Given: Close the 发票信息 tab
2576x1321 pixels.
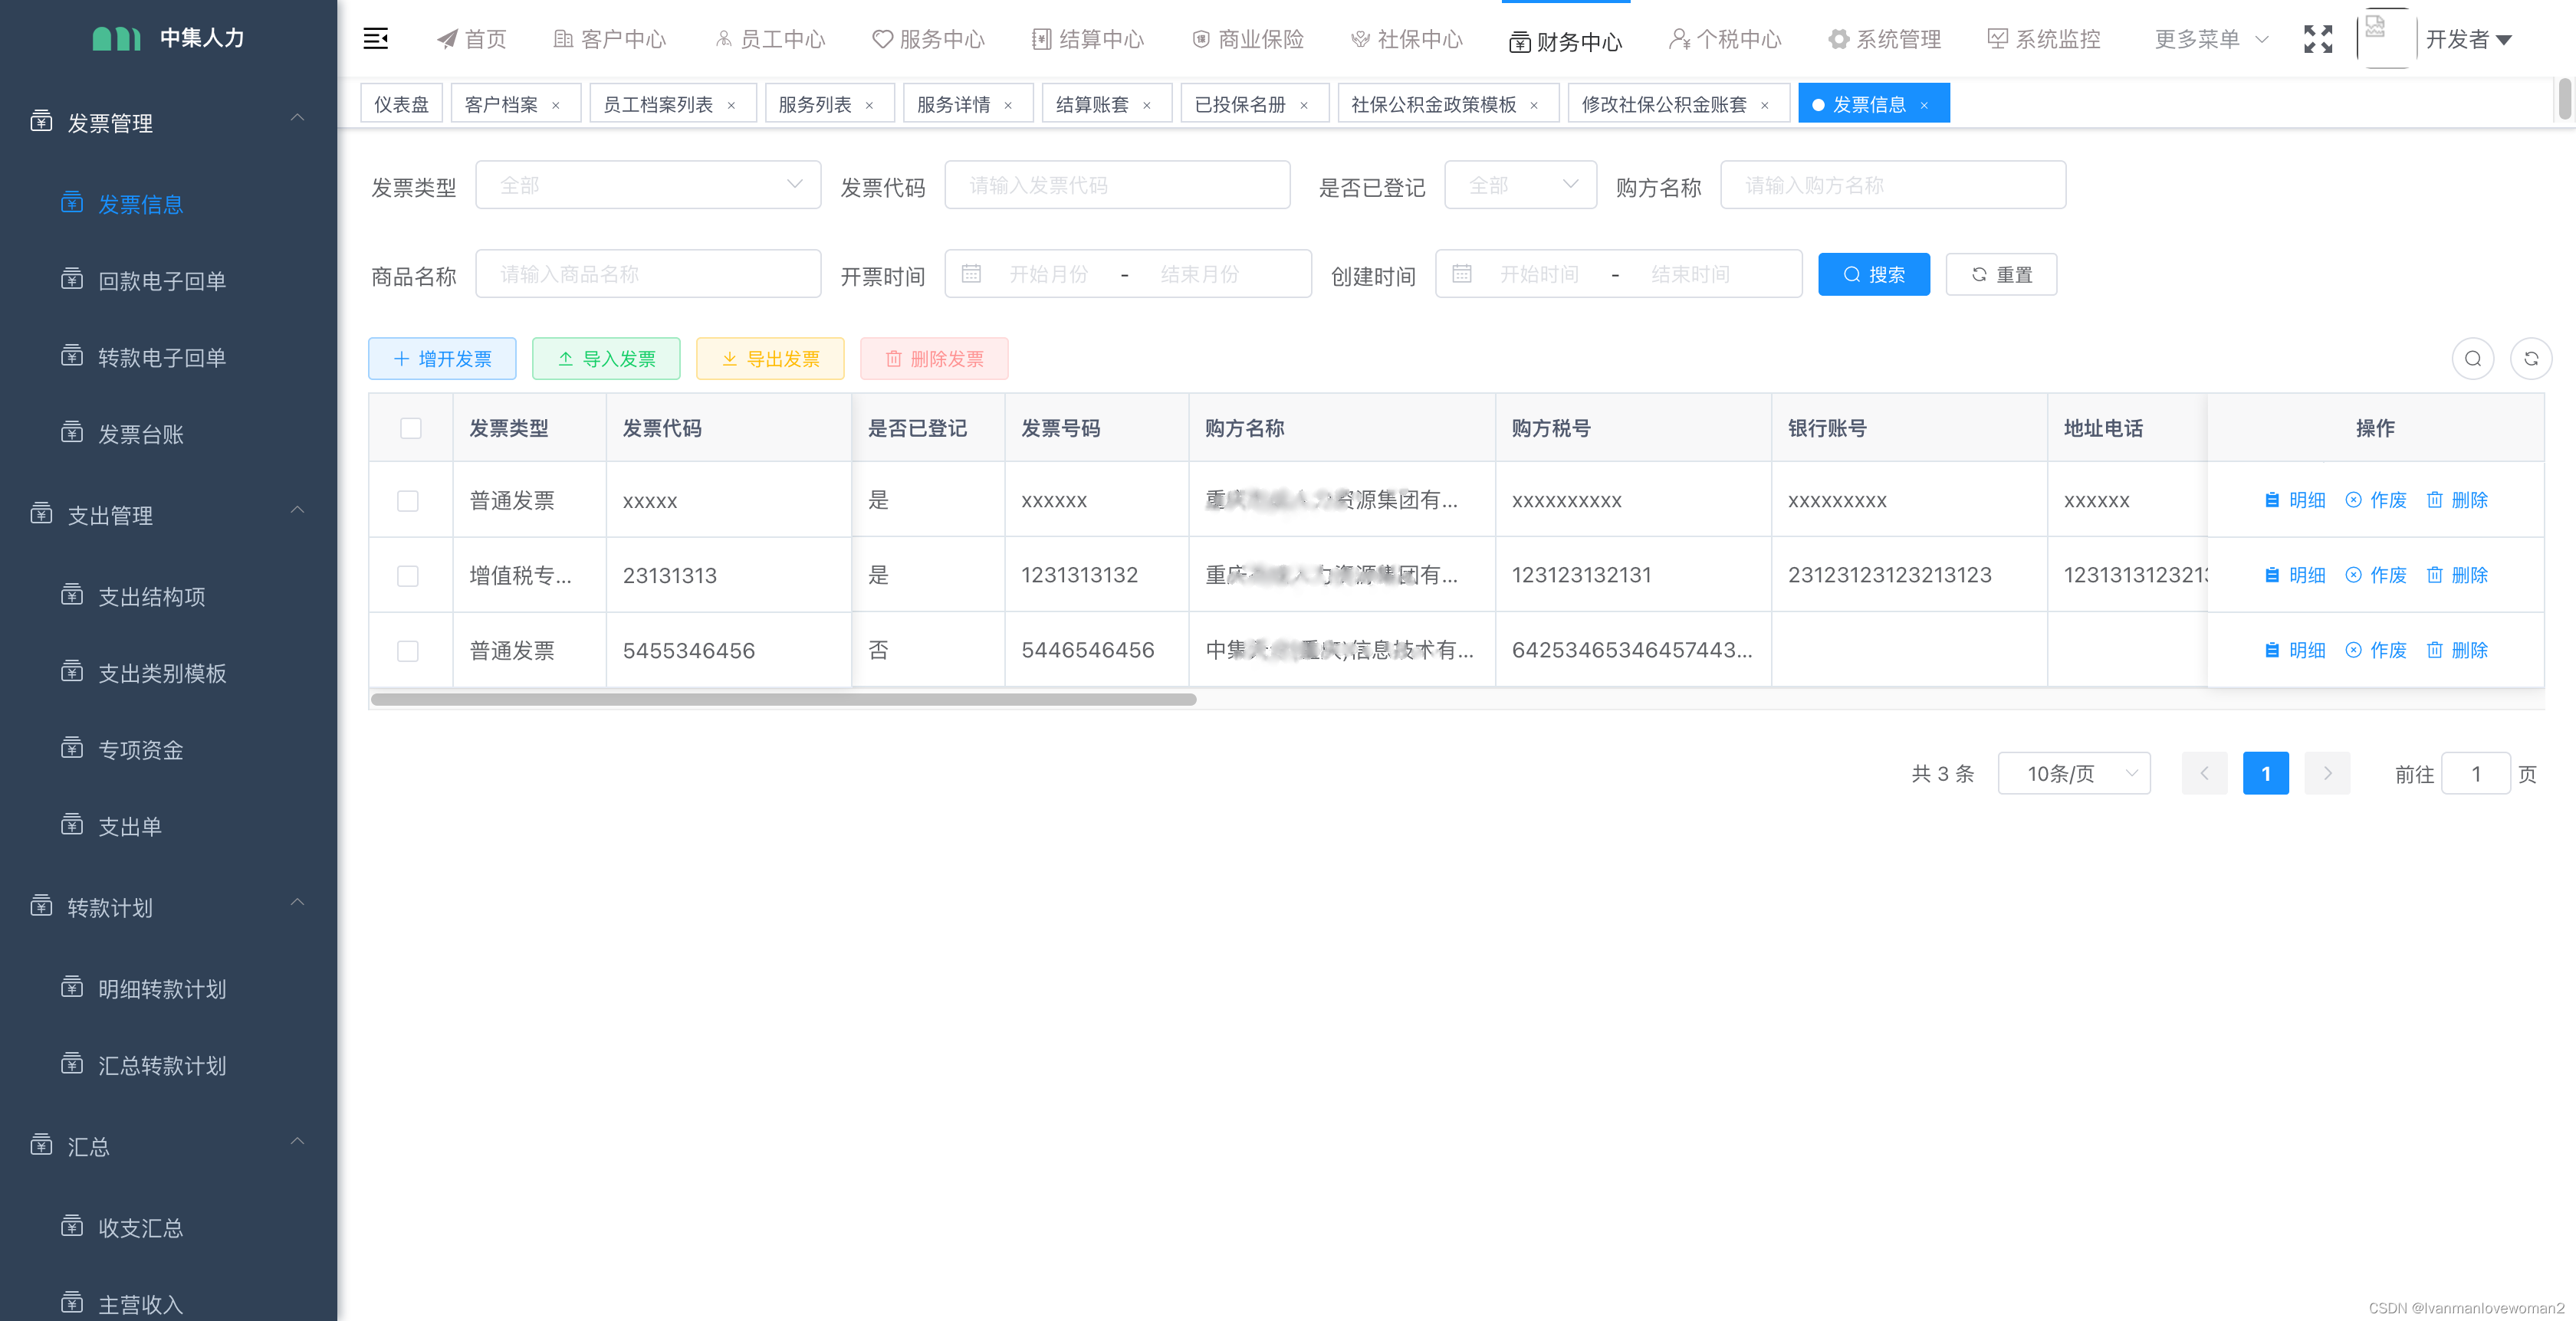Looking at the screenshot, I should pyautogui.click(x=1923, y=105).
